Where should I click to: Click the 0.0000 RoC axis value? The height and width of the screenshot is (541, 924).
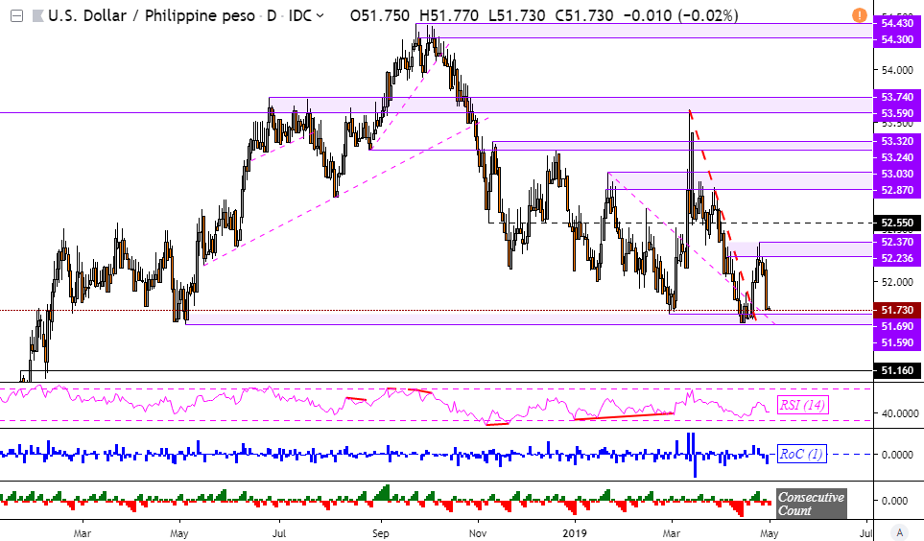click(x=897, y=455)
